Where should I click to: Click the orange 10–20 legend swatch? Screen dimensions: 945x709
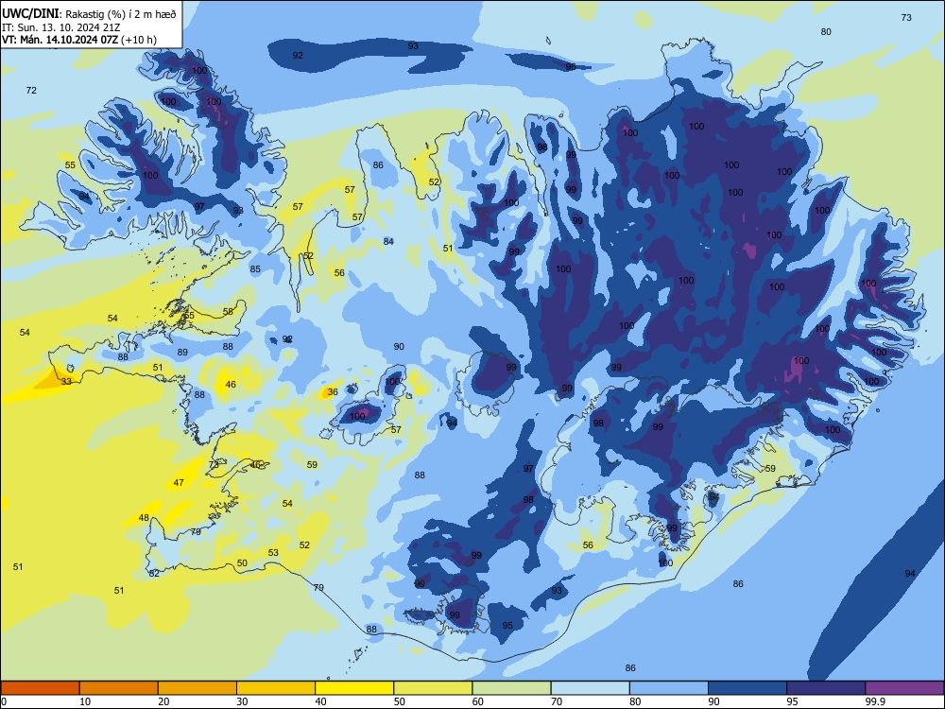[x=119, y=688]
